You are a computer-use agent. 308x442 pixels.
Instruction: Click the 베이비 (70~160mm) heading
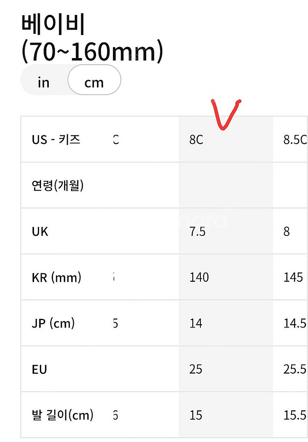(x=92, y=39)
